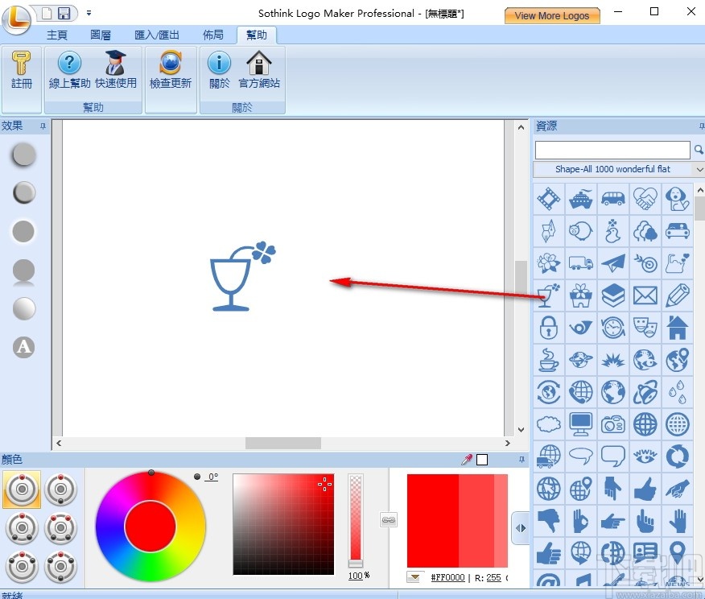The height and width of the screenshot is (599, 705).
Task: Click the 'A' text effect in effects panel
Action: point(23,347)
